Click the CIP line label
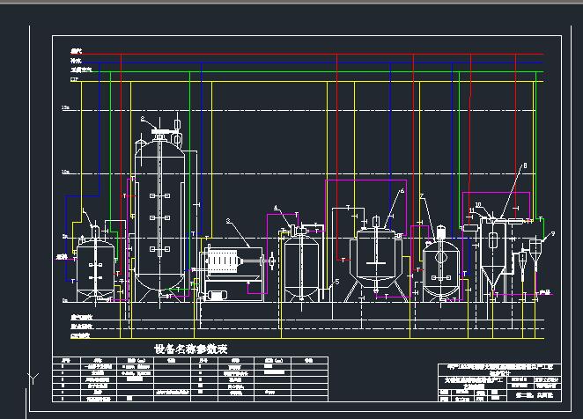The width and height of the screenshot is (583, 419). pos(74,79)
